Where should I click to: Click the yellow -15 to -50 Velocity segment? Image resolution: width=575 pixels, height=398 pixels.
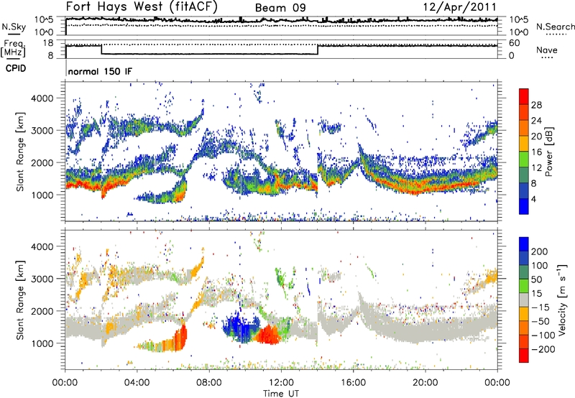tap(524, 314)
